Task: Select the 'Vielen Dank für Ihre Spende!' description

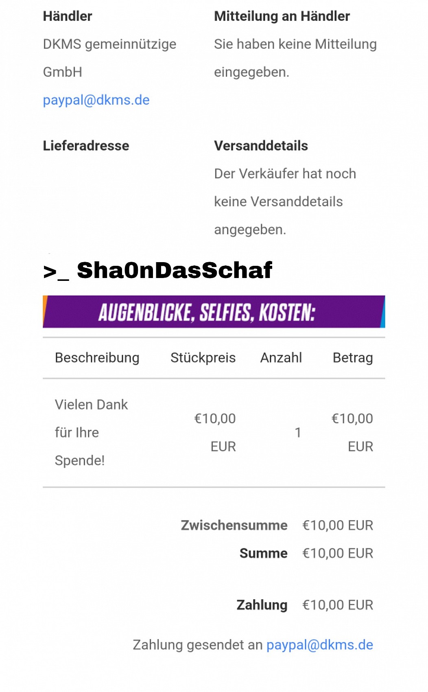Action: point(91,432)
